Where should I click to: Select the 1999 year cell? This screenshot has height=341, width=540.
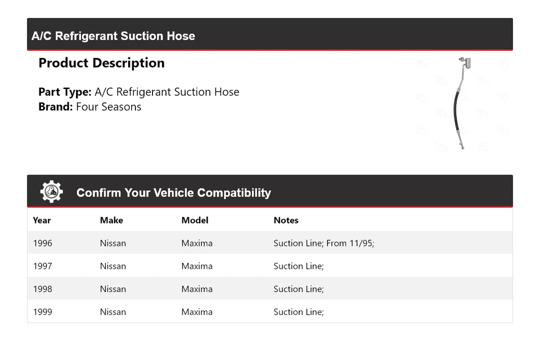[x=43, y=312]
